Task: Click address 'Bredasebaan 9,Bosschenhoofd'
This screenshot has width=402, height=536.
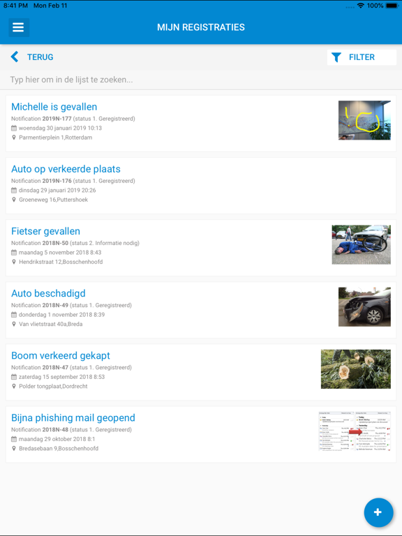Action: [59, 449]
